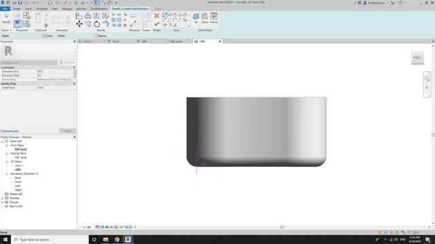Screen dimensions: 435x244
Task: Click the Offset tool in Modify panel
Action: coord(88,16)
